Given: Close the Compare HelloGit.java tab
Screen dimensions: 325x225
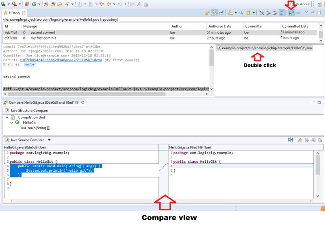Looking at the screenshot, I should [x=82, y=103].
